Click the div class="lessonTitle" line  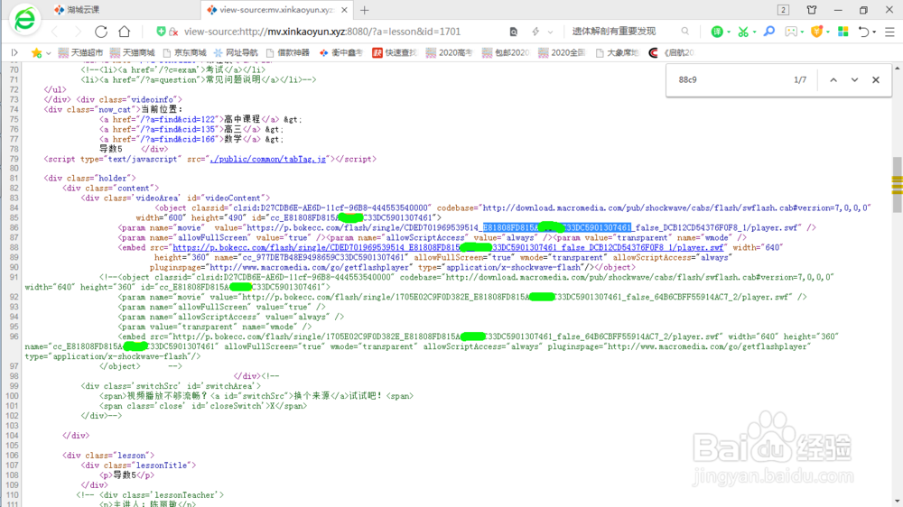138,465
